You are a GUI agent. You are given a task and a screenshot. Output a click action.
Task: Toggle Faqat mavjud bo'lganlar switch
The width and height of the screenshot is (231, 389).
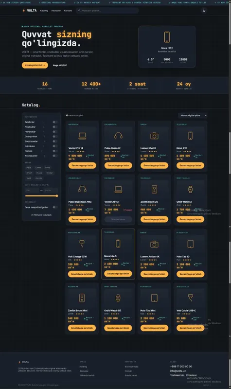pos(55,207)
